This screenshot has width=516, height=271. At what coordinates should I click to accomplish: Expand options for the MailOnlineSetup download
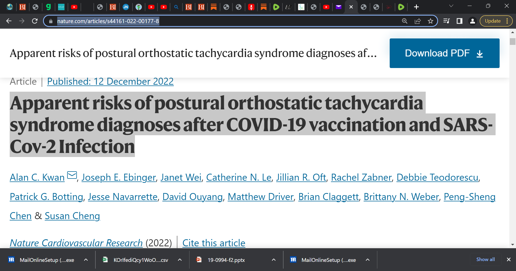click(x=86, y=260)
